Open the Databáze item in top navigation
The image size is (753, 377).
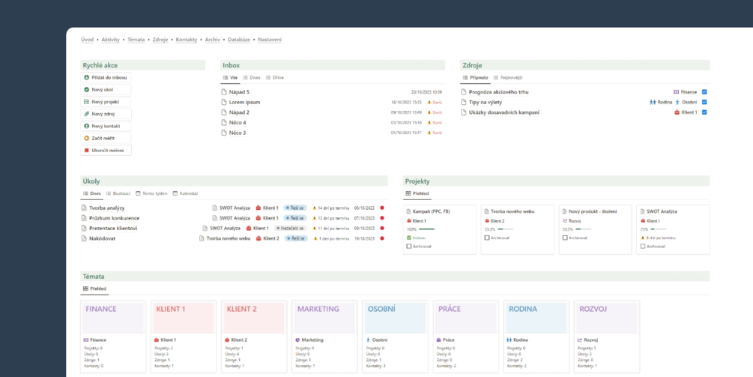pyautogui.click(x=239, y=40)
